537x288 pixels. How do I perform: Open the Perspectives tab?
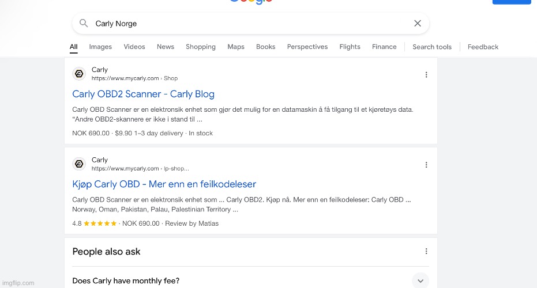(307, 47)
